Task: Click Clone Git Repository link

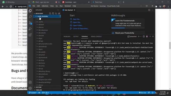Action: (81, 29)
